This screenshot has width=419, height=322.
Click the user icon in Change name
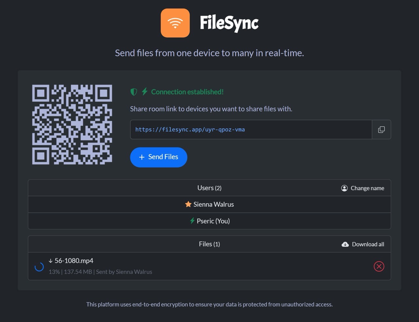[x=344, y=188]
